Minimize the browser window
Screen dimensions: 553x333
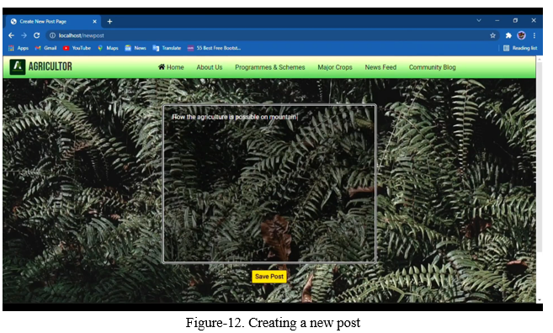(497, 20)
